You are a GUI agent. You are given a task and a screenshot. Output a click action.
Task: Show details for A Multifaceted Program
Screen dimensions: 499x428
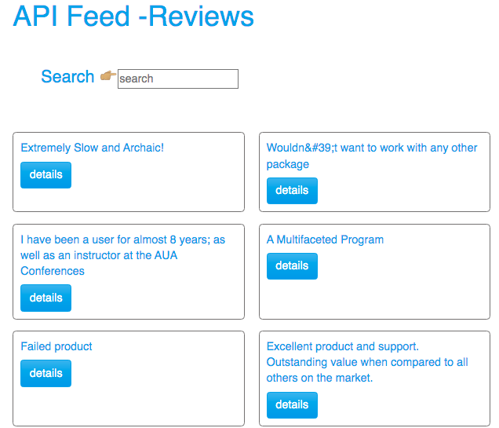[x=292, y=266]
